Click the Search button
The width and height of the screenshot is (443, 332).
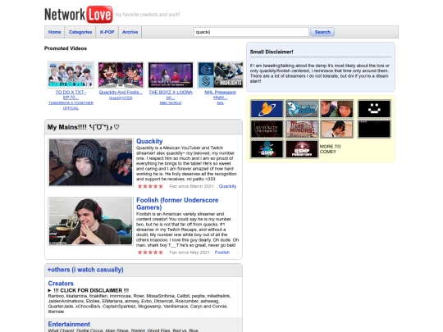322,32
